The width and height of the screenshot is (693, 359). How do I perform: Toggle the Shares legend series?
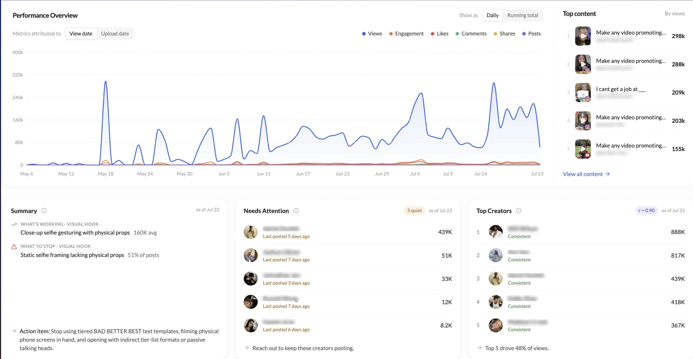pyautogui.click(x=504, y=34)
